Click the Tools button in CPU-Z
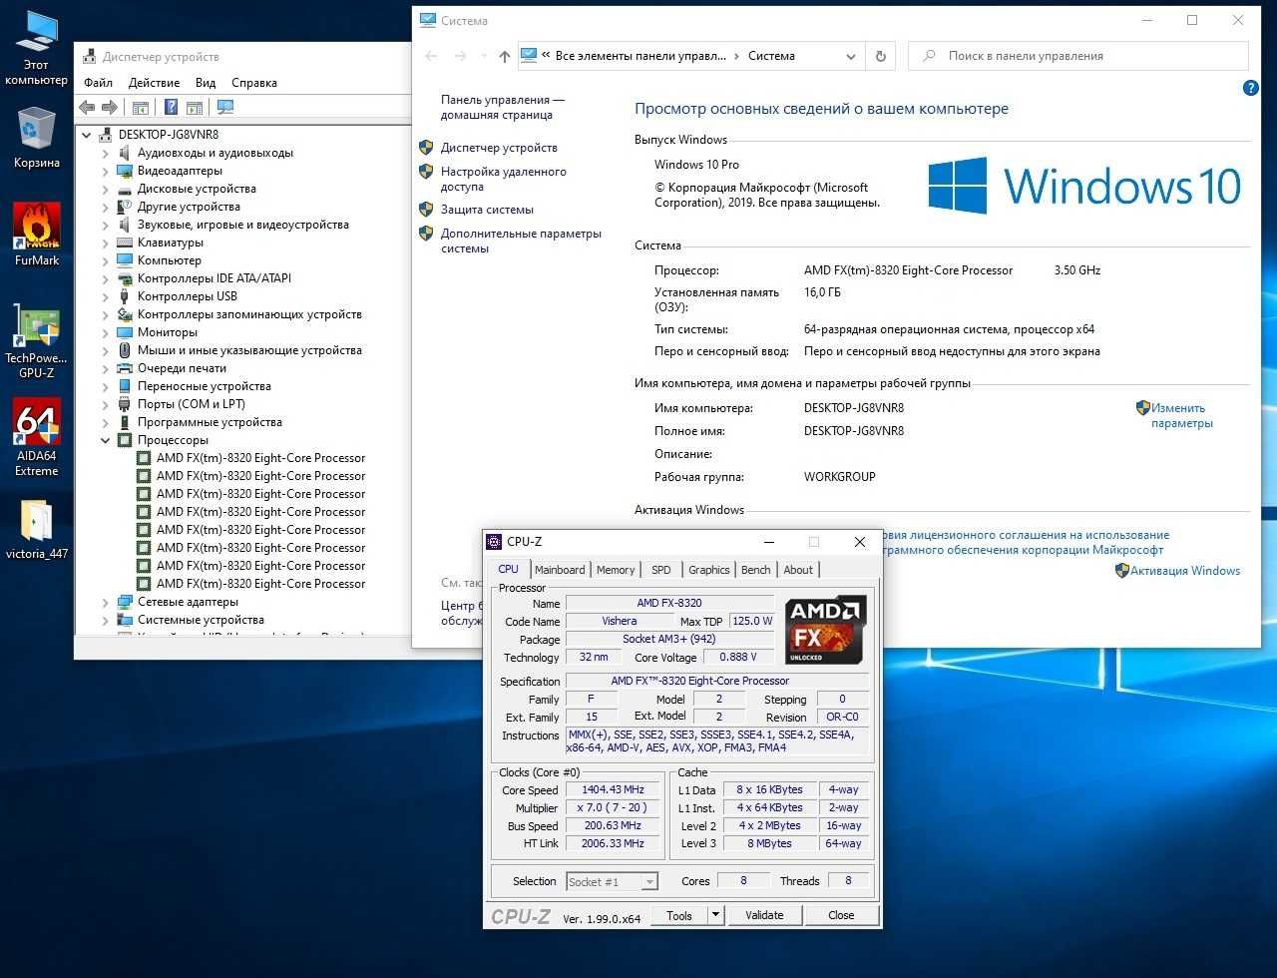This screenshot has width=1277, height=978. (679, 915)
